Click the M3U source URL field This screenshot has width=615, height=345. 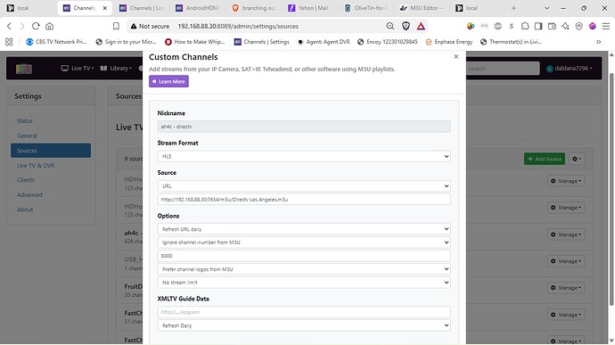point(304,200)
